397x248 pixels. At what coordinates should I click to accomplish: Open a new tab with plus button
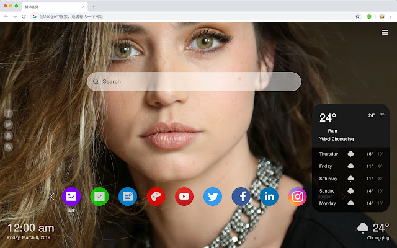pos(94,6)
